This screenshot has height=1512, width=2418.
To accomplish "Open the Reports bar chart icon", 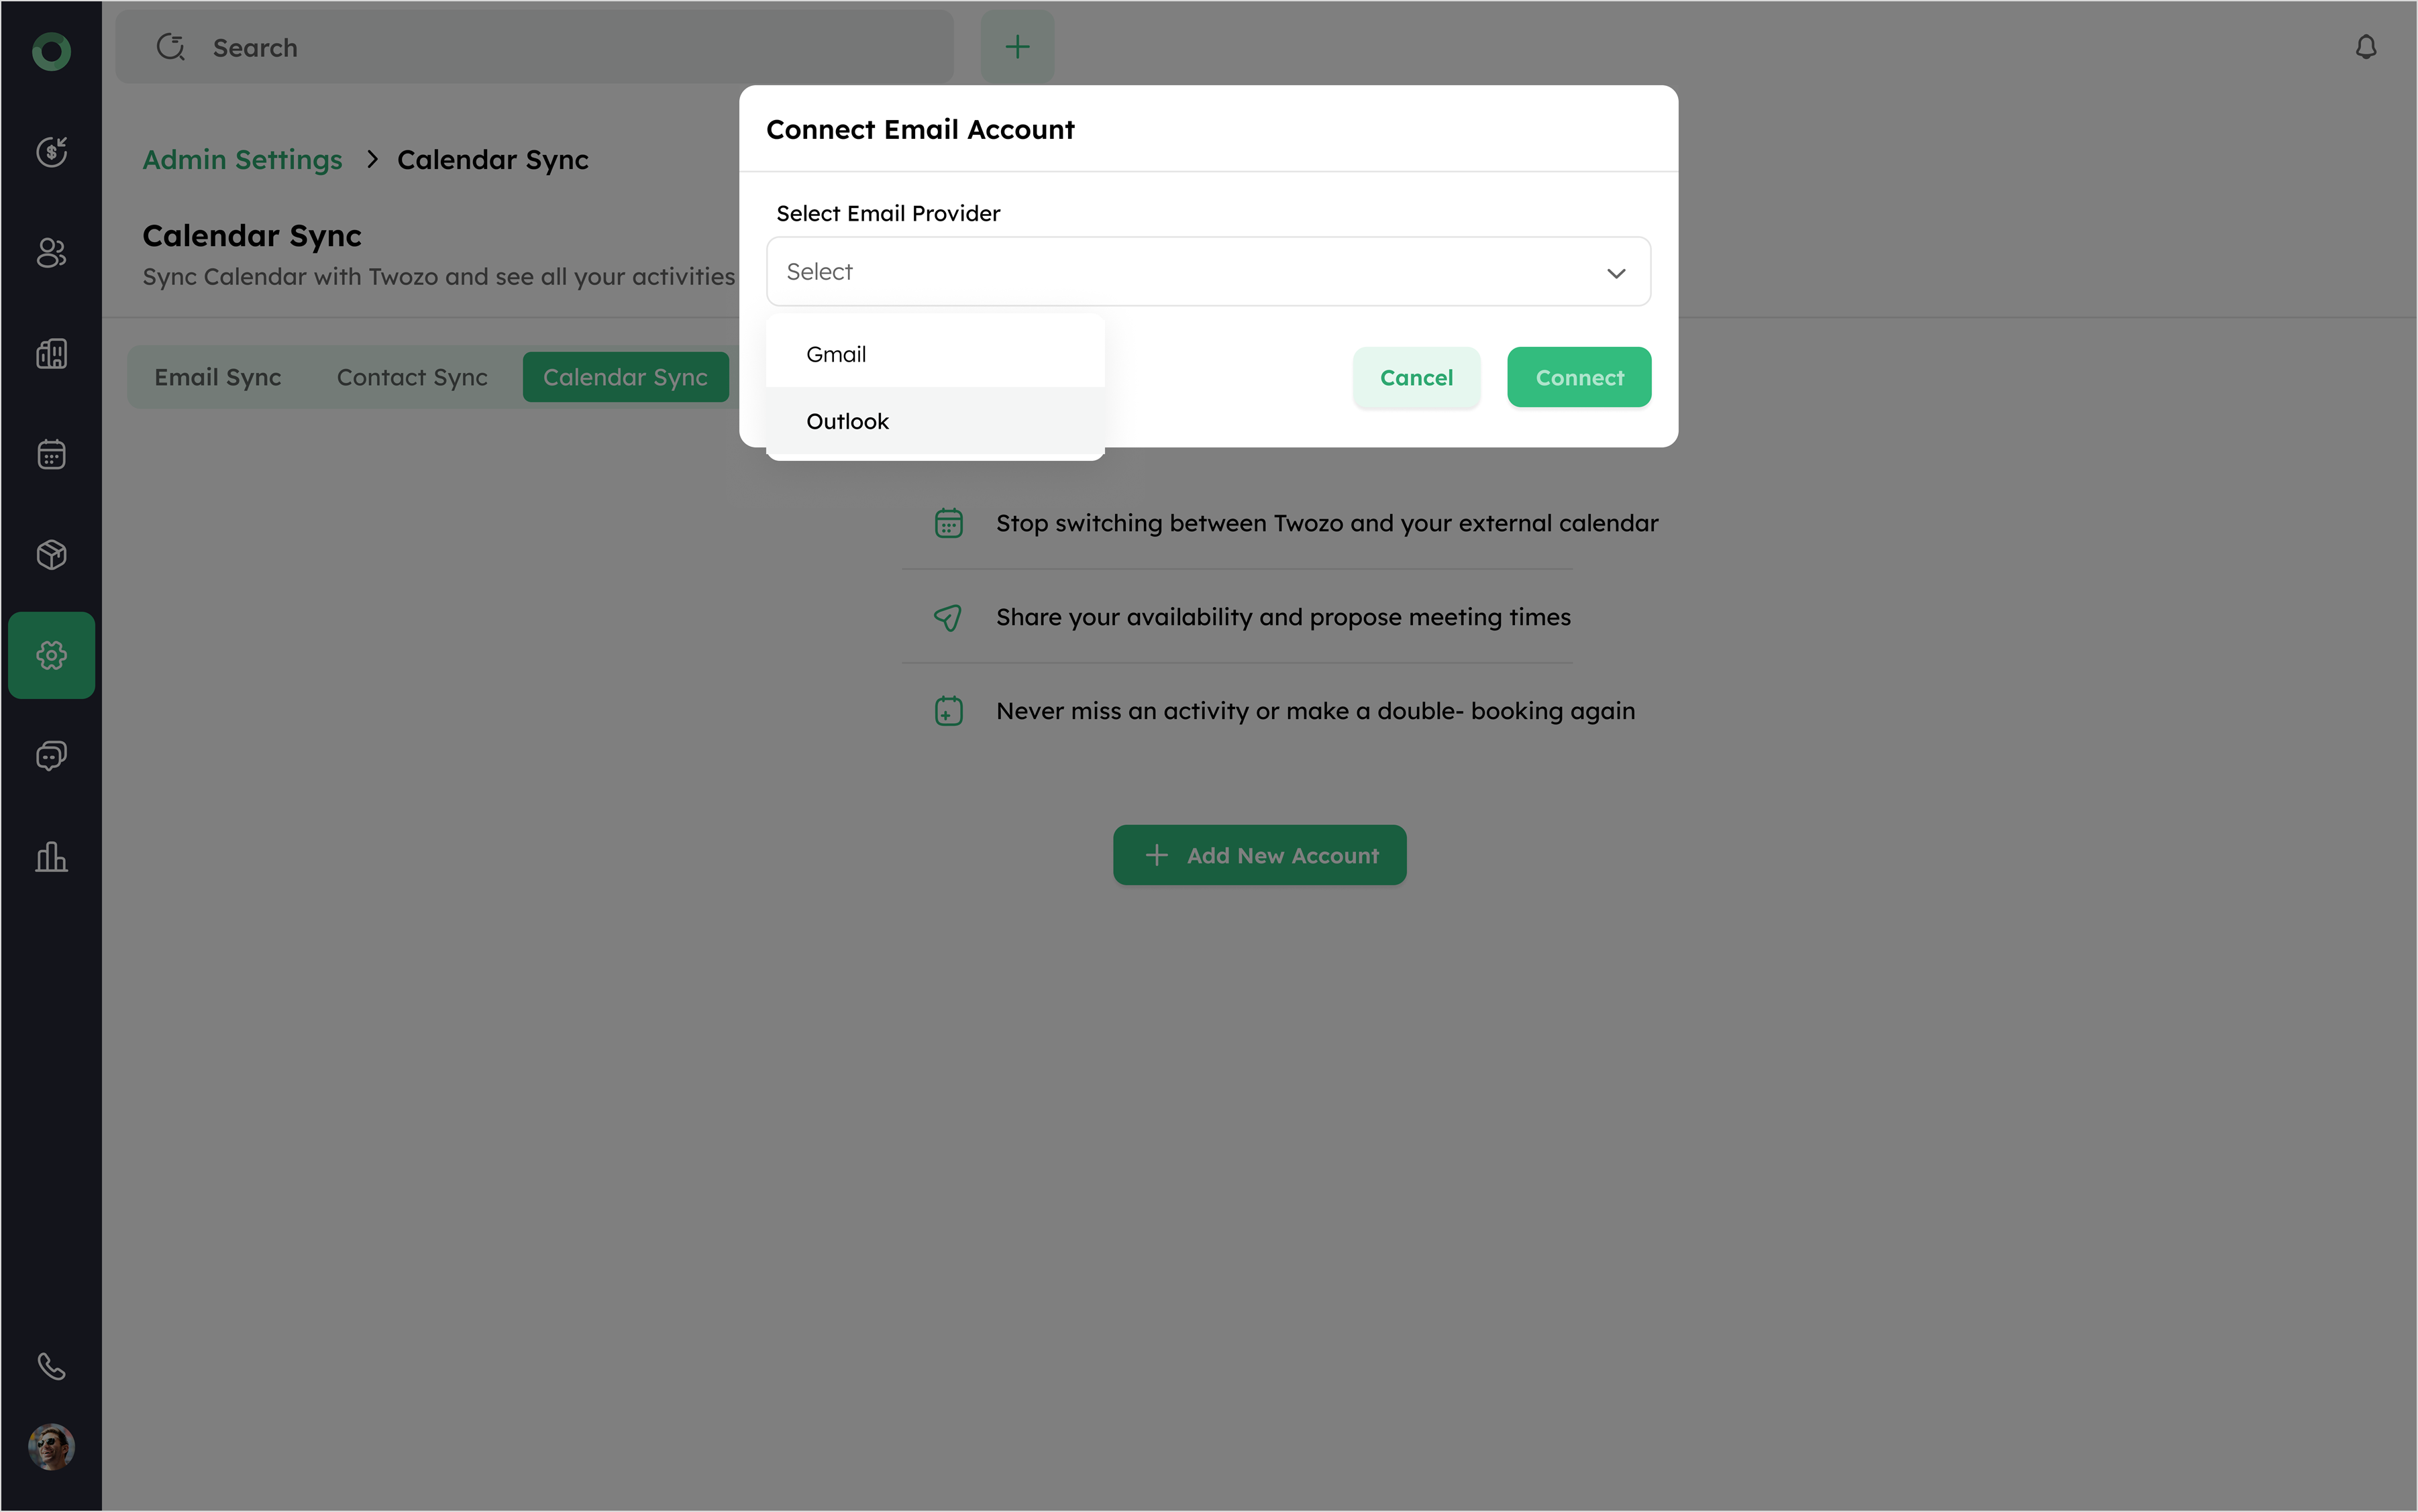I will click(x=51, y=856).
